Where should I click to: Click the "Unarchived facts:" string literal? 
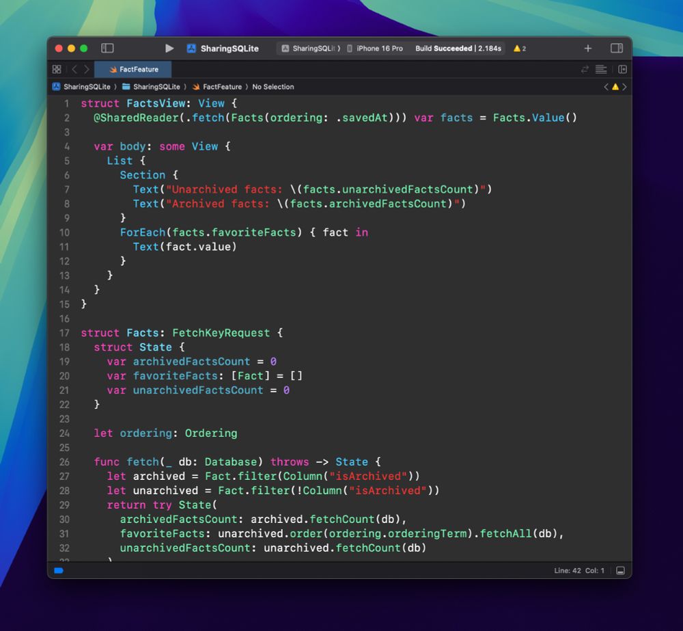point(224,189)
